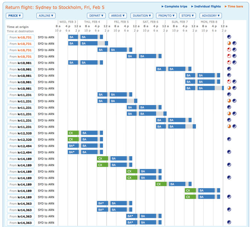Click the orange layover icon on the second kr10,731 row
Image resolution: width=251 pixels, height=227 pixels.
229,43
